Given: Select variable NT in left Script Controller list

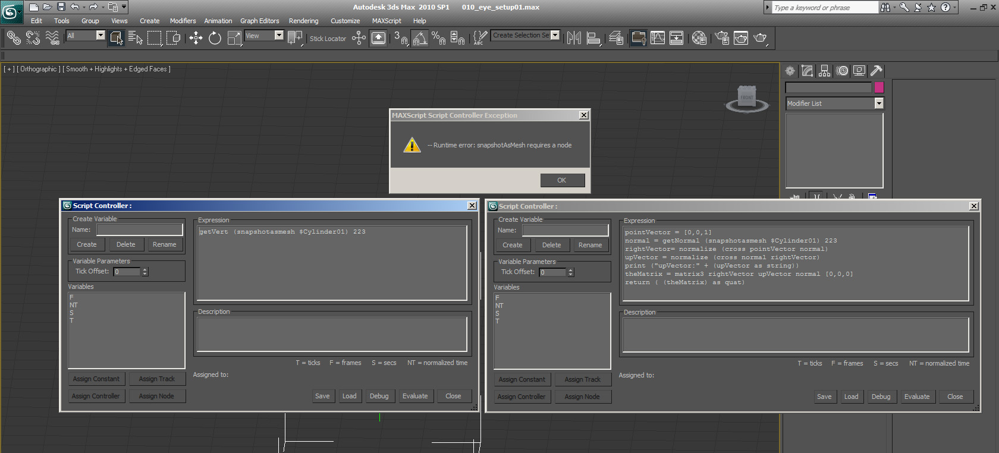Looking at the screenshot, I should [x=74, y=305].
